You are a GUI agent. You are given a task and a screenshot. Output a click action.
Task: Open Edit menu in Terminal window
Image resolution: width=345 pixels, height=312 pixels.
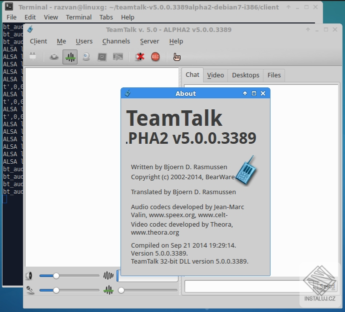[x=30, y=17]
